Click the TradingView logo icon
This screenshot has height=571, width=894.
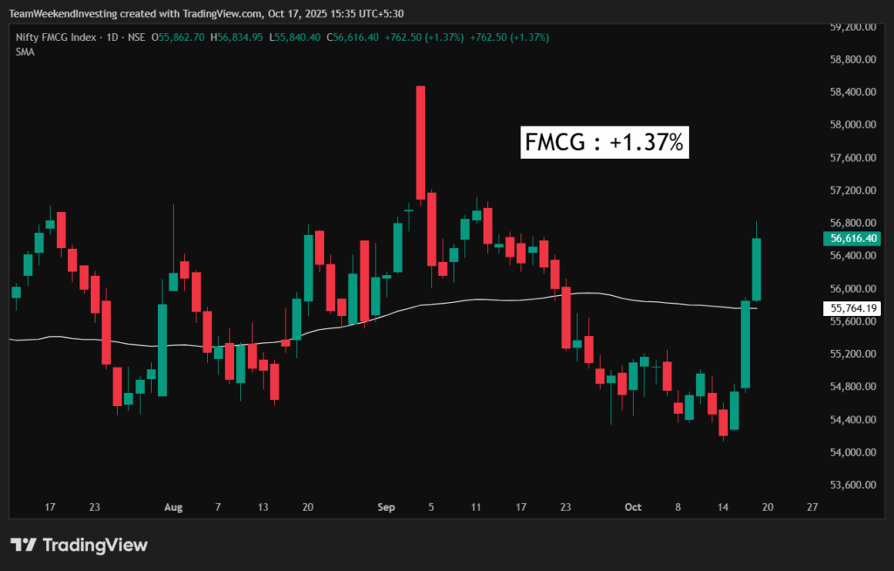coord(24,545)
